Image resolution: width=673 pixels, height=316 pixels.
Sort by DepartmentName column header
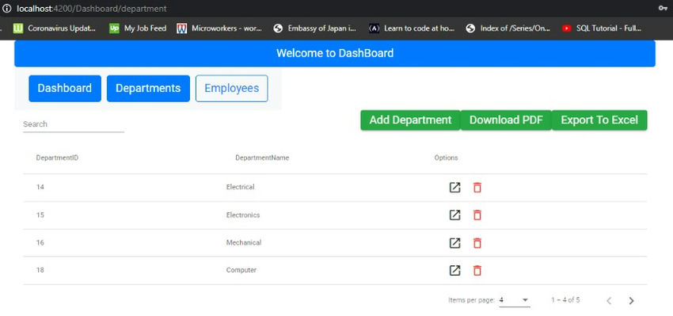[262, 158]
